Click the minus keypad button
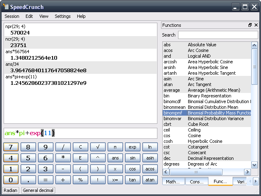 tap(63, 169)
